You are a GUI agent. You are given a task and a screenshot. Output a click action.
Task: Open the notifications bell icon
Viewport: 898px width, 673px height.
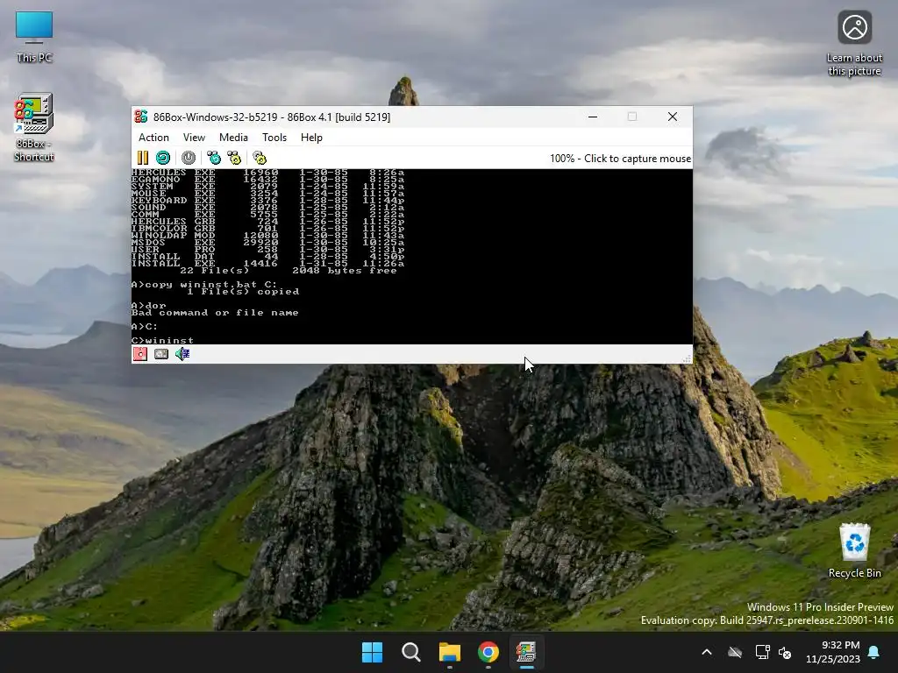click(874, 652)
